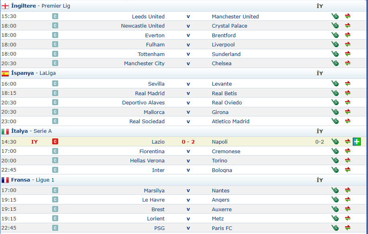Click the Atletico Madrid team name
368x234 pixels.
(x=230, y=122)
